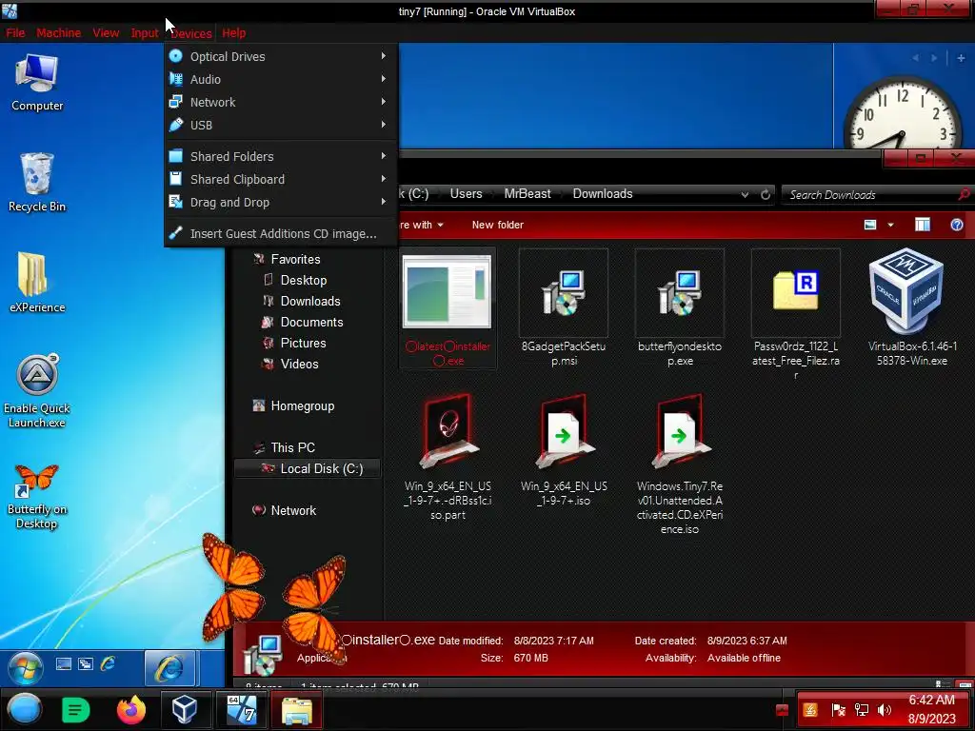
Task: Open the Shared Folders submenu
Action: (281, 157)
